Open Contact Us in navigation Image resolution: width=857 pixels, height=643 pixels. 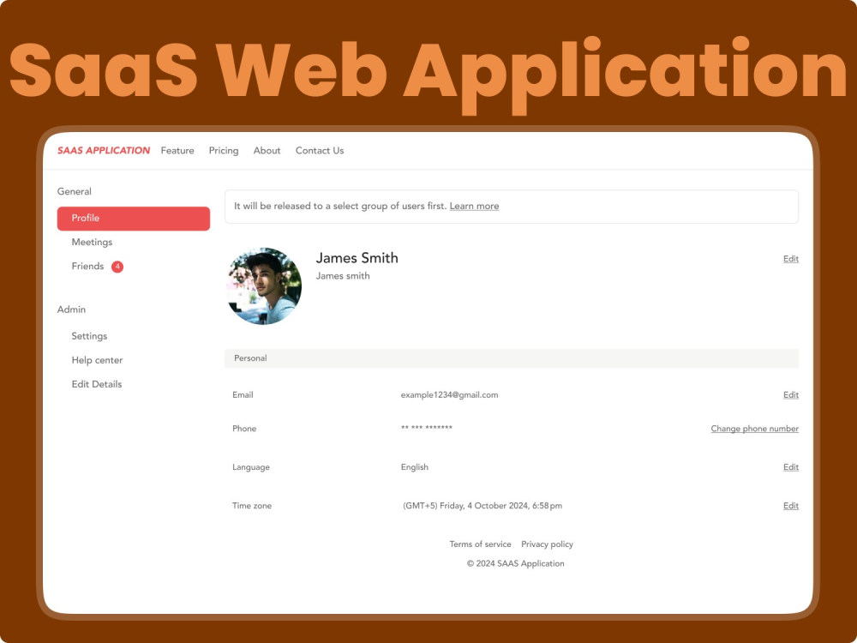point(320,150)
